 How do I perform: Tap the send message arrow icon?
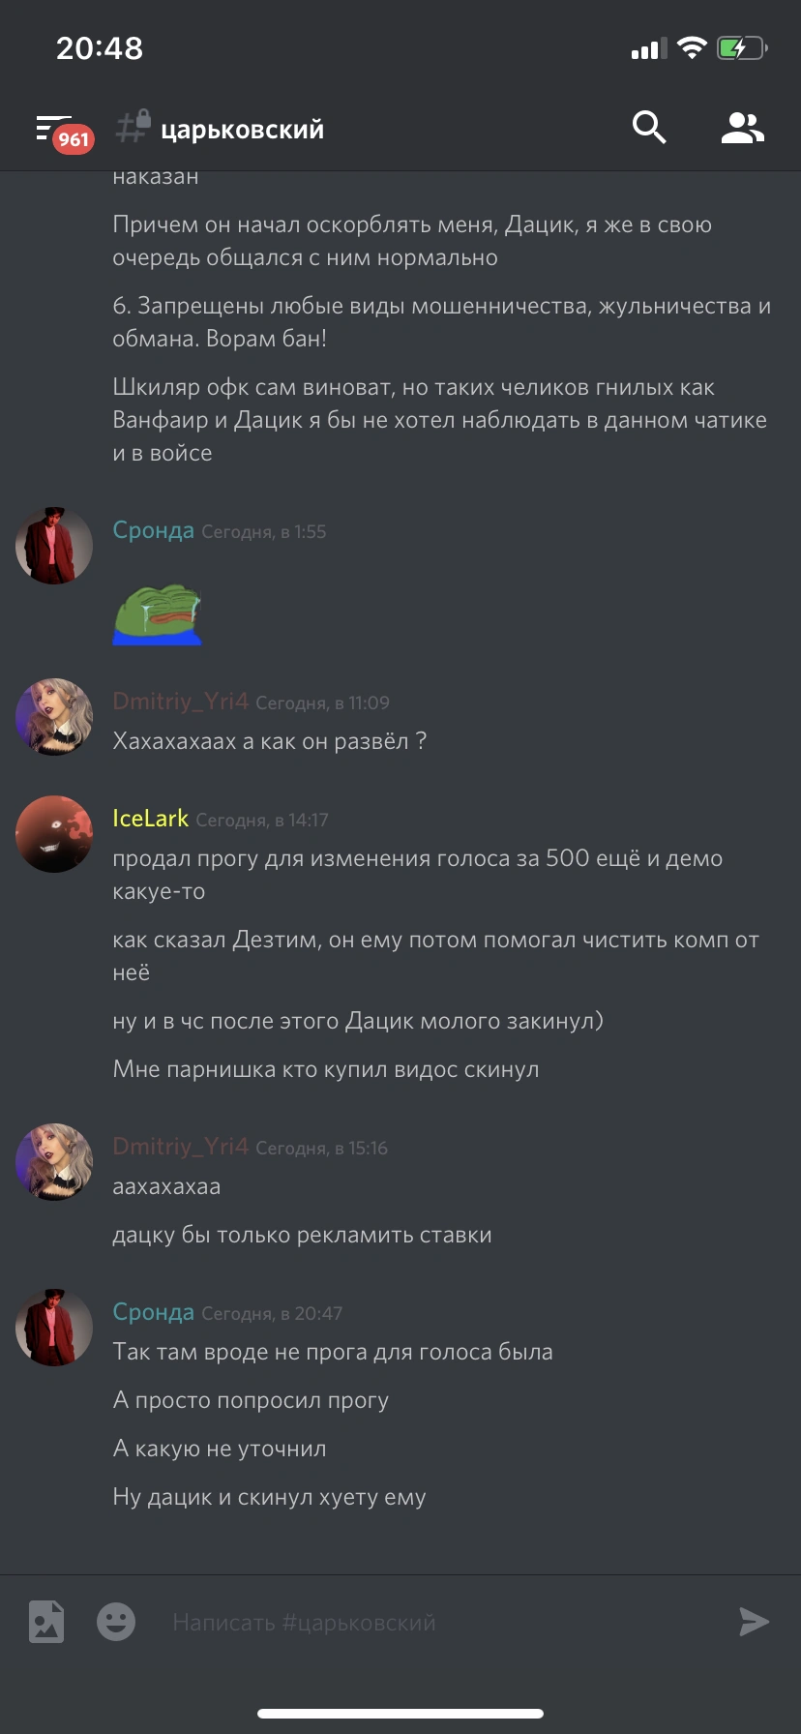point(754,1622)
